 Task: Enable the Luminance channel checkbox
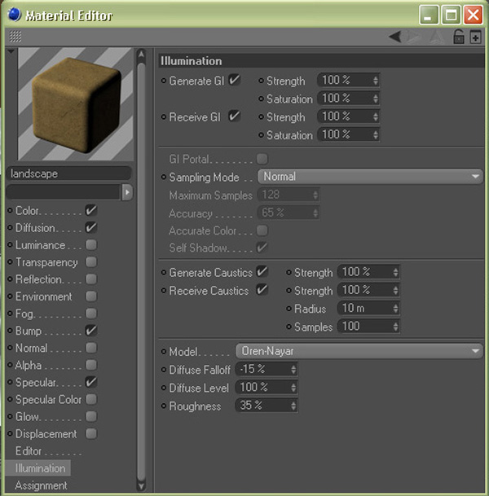point(91,245)
